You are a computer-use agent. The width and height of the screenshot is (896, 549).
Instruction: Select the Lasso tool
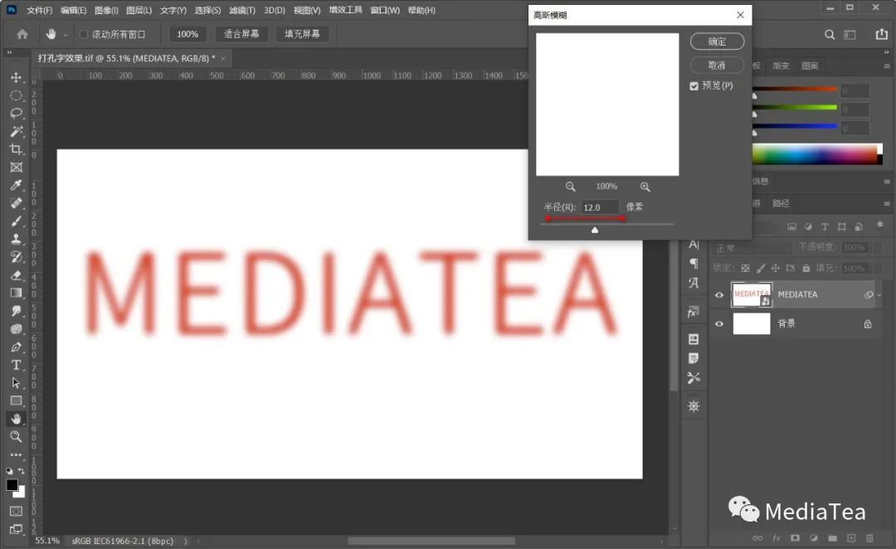point(16,113)
